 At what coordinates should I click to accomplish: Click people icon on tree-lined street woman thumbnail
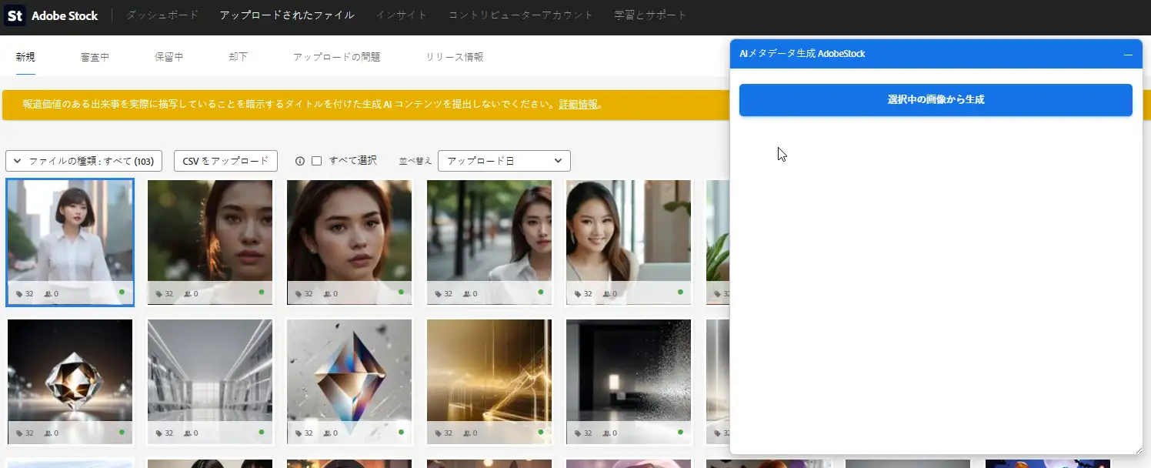point(467,293)
